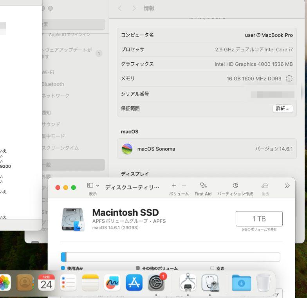
Task: Toggle the Disk Utility sidebar view icon
Action: point(90,185)
